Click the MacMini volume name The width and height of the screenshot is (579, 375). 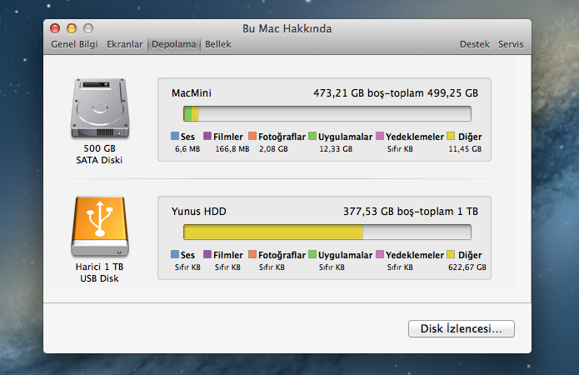point(192,93)
